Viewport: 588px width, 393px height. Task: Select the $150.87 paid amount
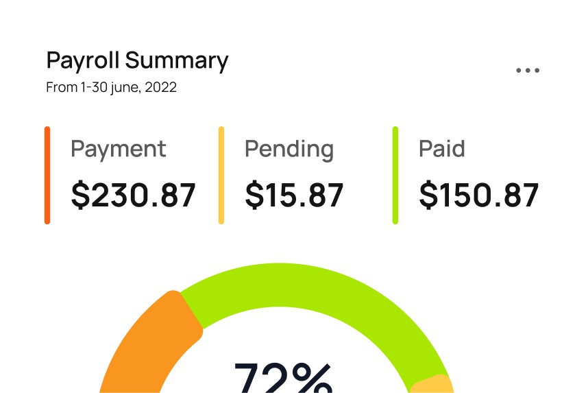click(479, 195)
